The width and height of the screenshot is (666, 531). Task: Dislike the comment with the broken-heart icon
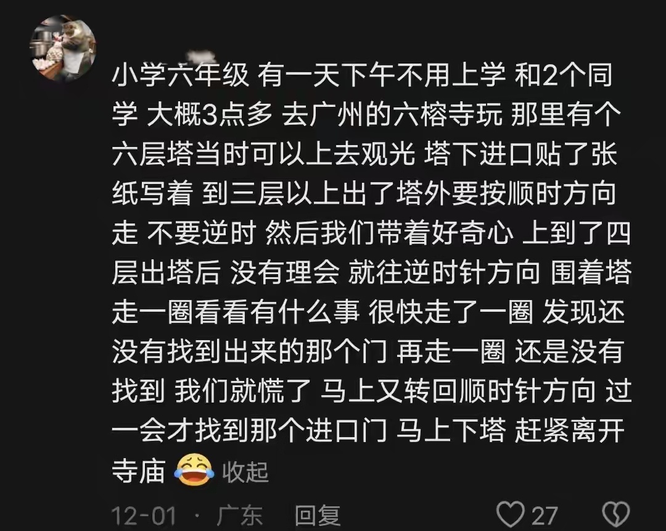point(616,514)
